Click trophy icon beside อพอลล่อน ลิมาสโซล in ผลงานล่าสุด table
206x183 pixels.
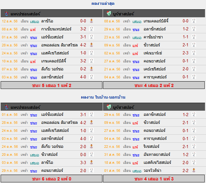(x=91, y=45)
